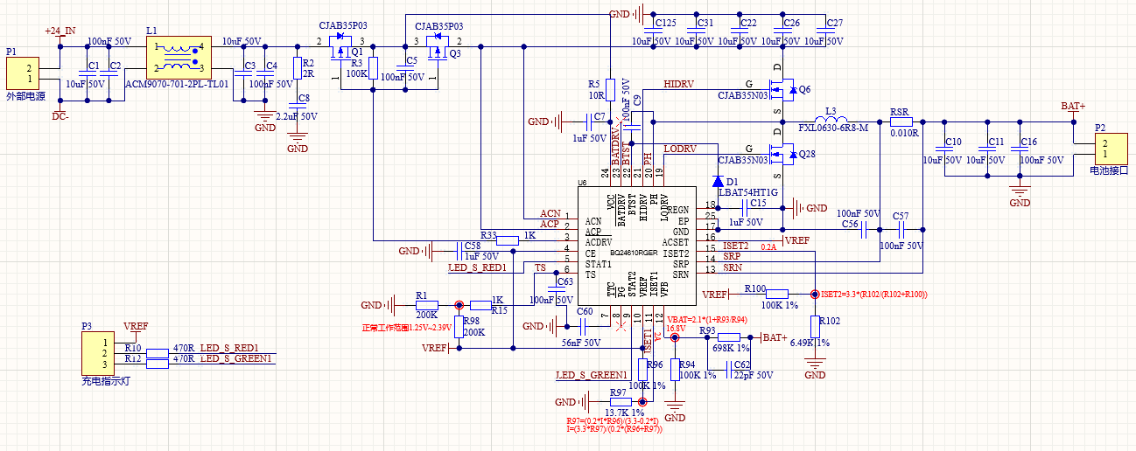Select the P1 external power connector
1136x451 pixels.
point(29,73)
